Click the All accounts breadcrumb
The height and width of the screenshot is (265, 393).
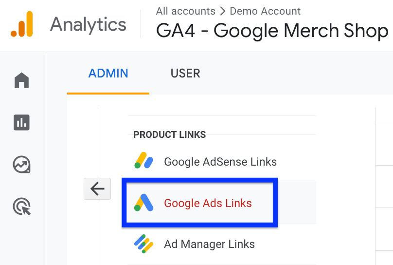tap(185, 11)
